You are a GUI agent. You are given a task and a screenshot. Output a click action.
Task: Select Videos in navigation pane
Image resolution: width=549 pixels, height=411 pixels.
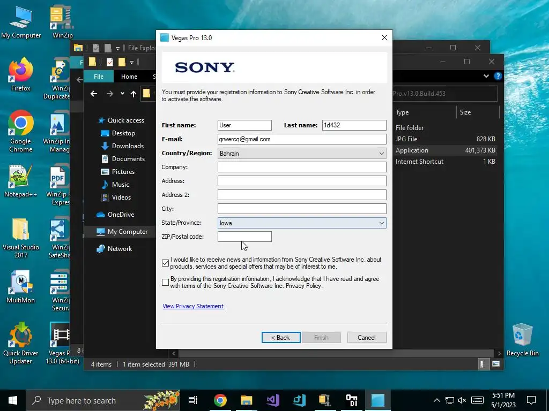116,197
